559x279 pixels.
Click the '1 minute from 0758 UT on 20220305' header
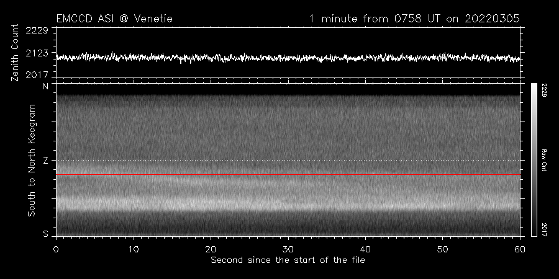pos(415,19)
